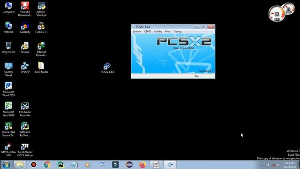Select the Tomb Raider GOTY Edition icon
Image resolution: width=300 pixels, height=169 pixels.
click(25, 149)
